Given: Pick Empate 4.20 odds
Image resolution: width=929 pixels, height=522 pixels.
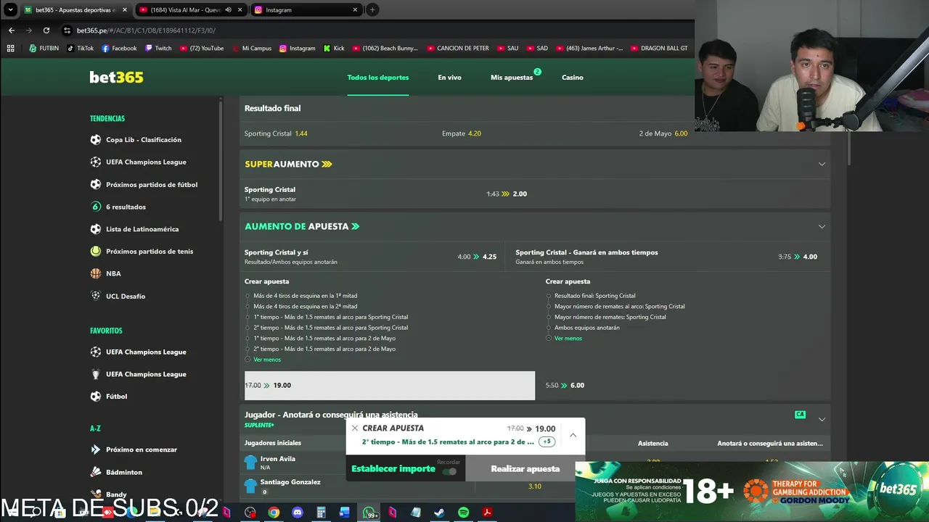Looking at the screenshot, I should [x=462, y=133].
